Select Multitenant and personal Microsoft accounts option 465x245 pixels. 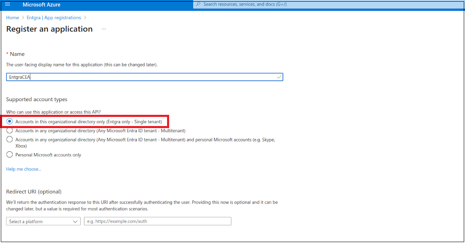click(10, 139)
